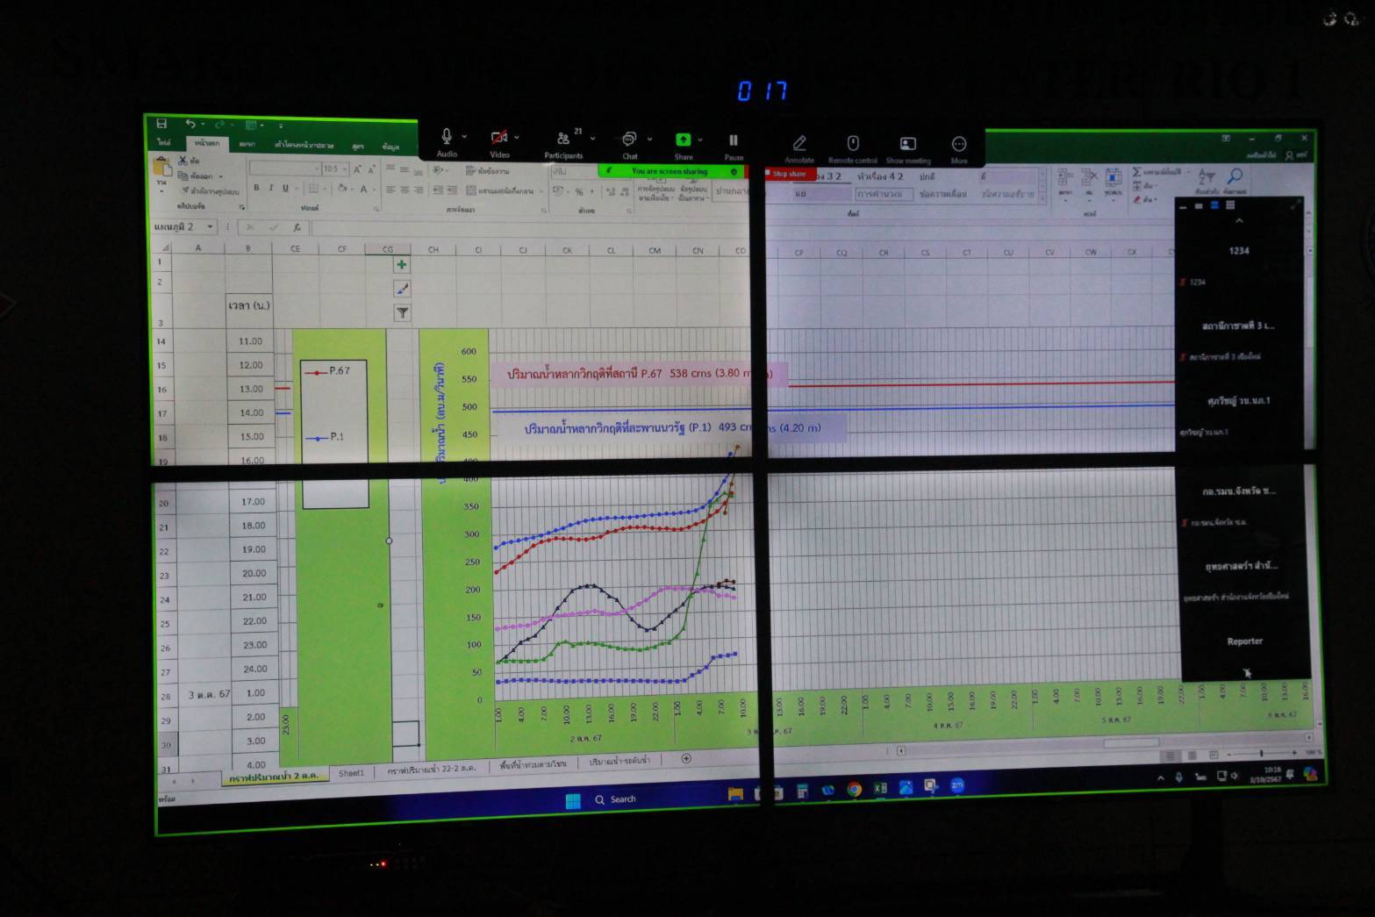1375x917 pixels.
Task: Select the กราฟปริมาณน้ำ 22-2 ต.ค. sheet tab
Action: 432,769
